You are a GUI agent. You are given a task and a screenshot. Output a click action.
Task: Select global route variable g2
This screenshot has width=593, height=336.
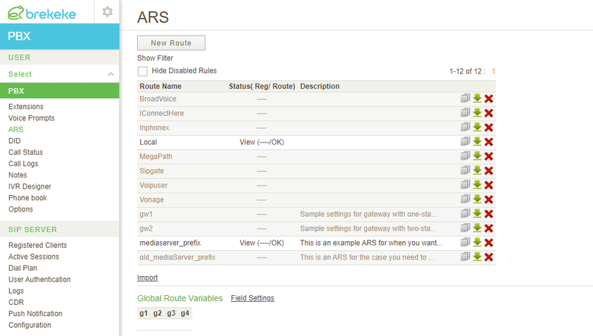157,313
